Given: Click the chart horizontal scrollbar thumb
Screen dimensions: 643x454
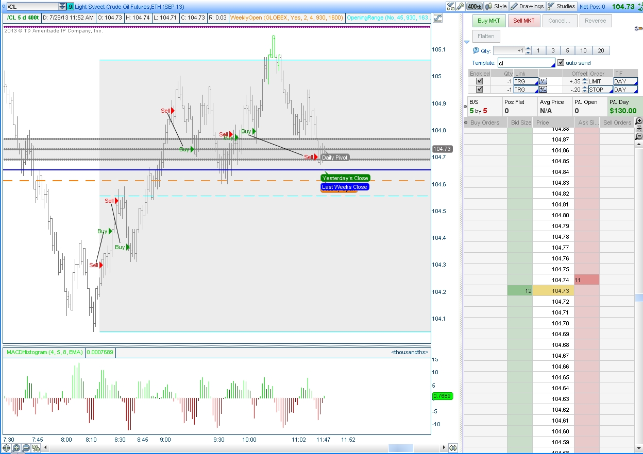Looking at the screenshot, I should click(x=401, y=448).
